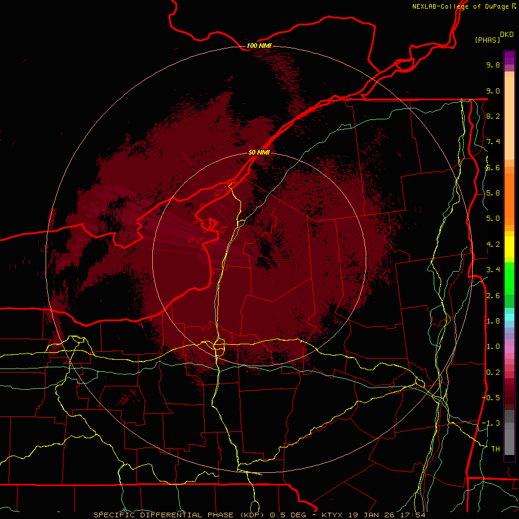Click the -0.5 scale value

(491, 397)
